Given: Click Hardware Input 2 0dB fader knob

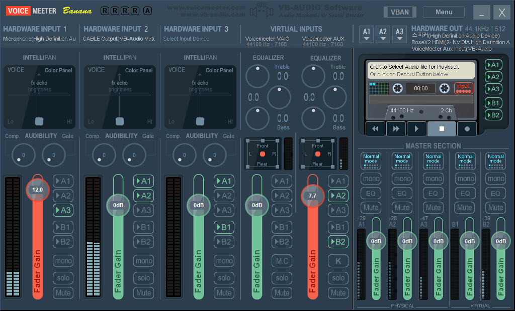Looking at the screenshot, I should pyautogui.click(x=118, y=206).
